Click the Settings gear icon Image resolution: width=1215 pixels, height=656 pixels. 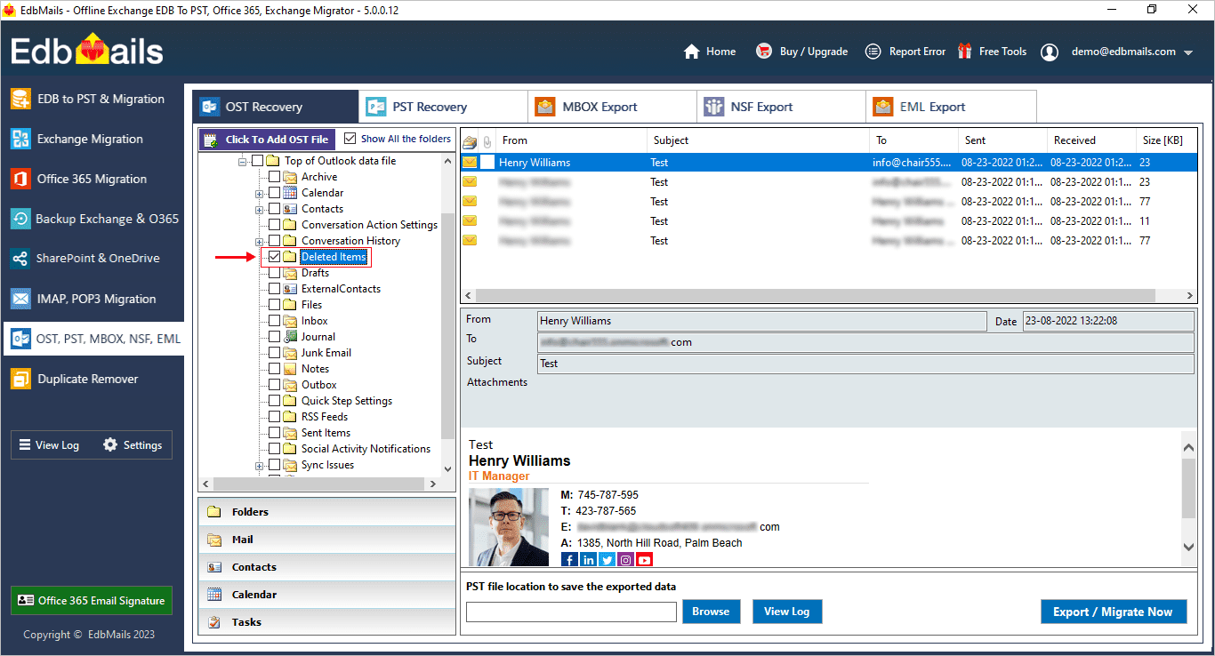(x=110, y=444)
